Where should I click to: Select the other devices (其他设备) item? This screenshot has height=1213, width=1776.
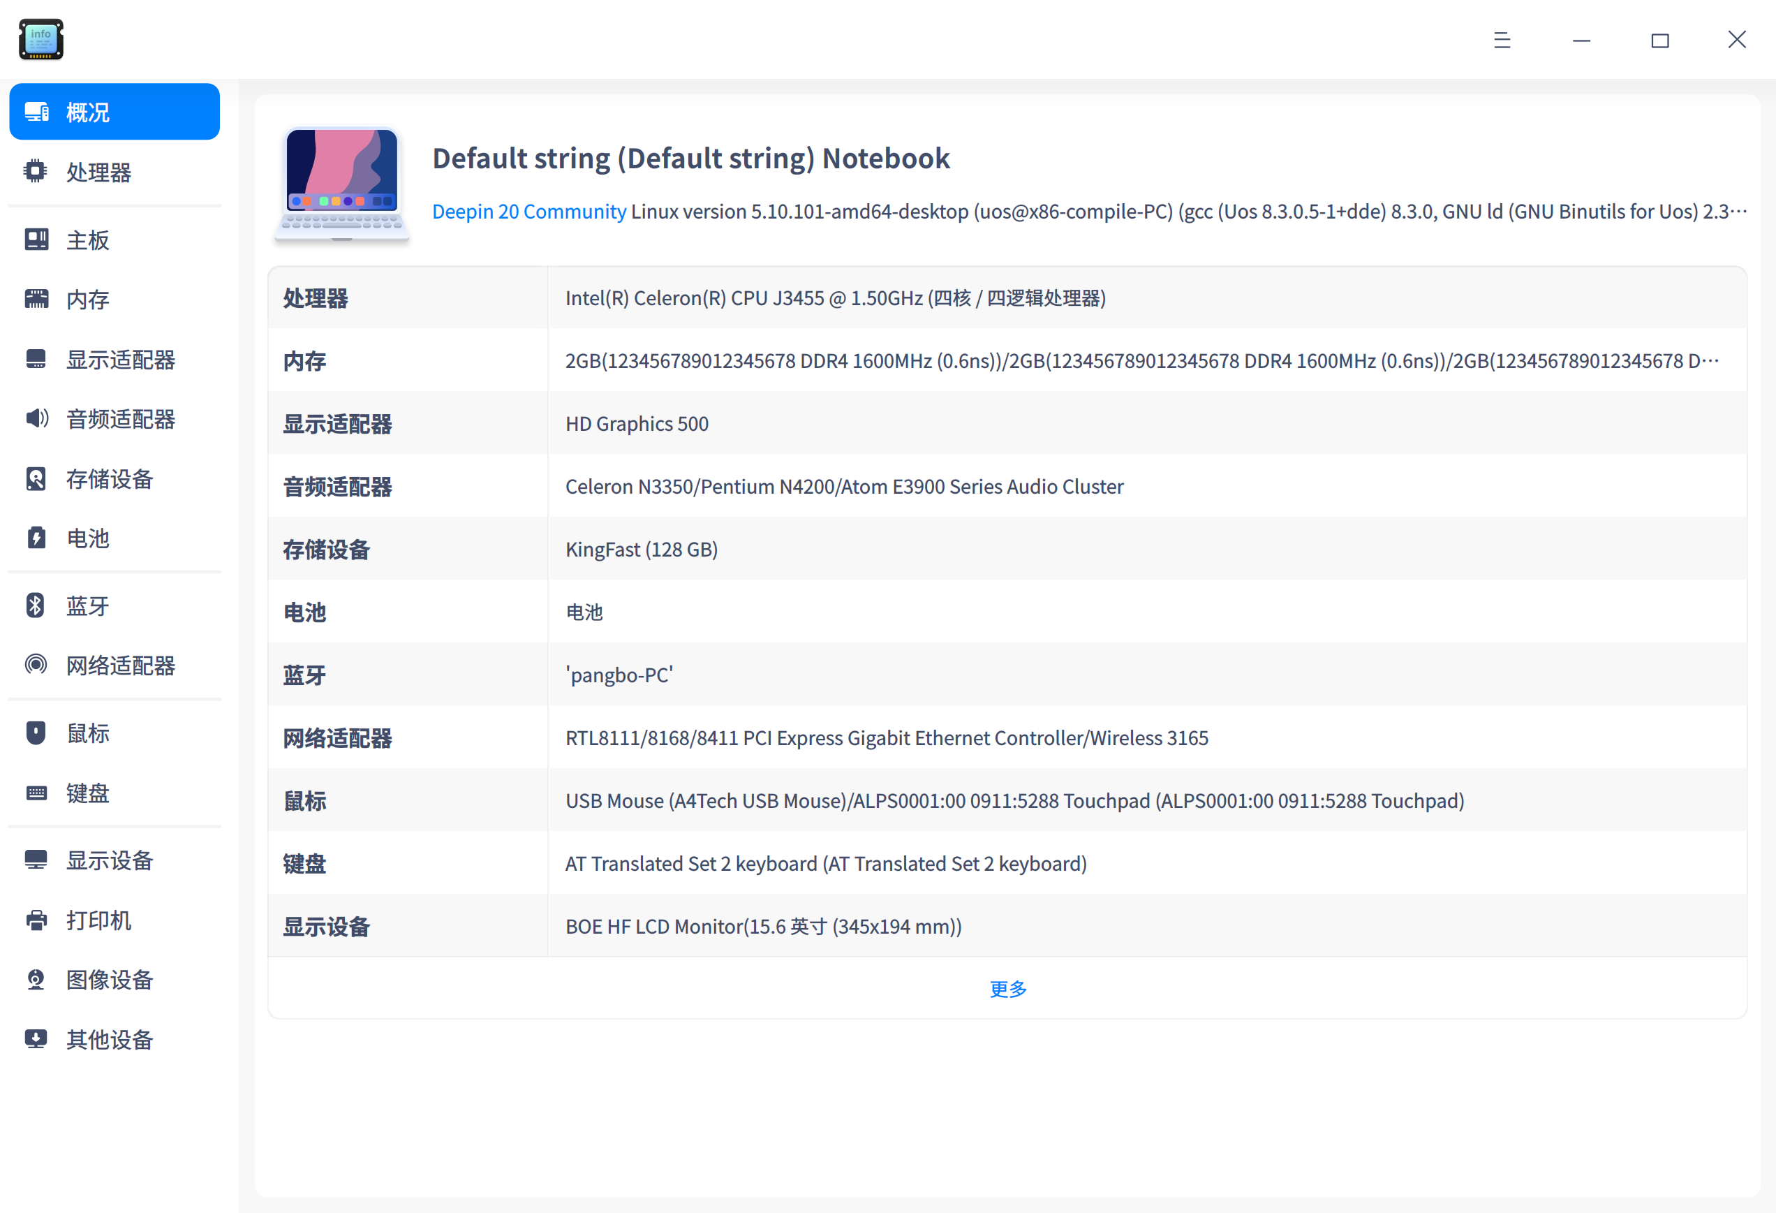click(110, 1038)
